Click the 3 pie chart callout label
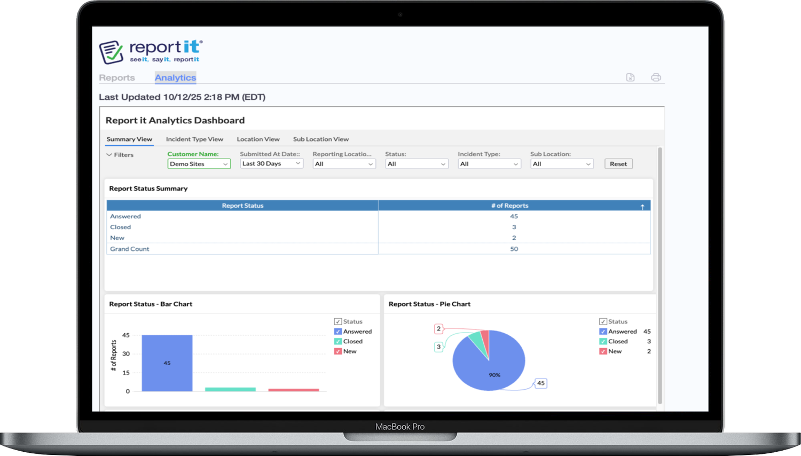This screenshot has height=456, width=801. click(x=439, y=347)
